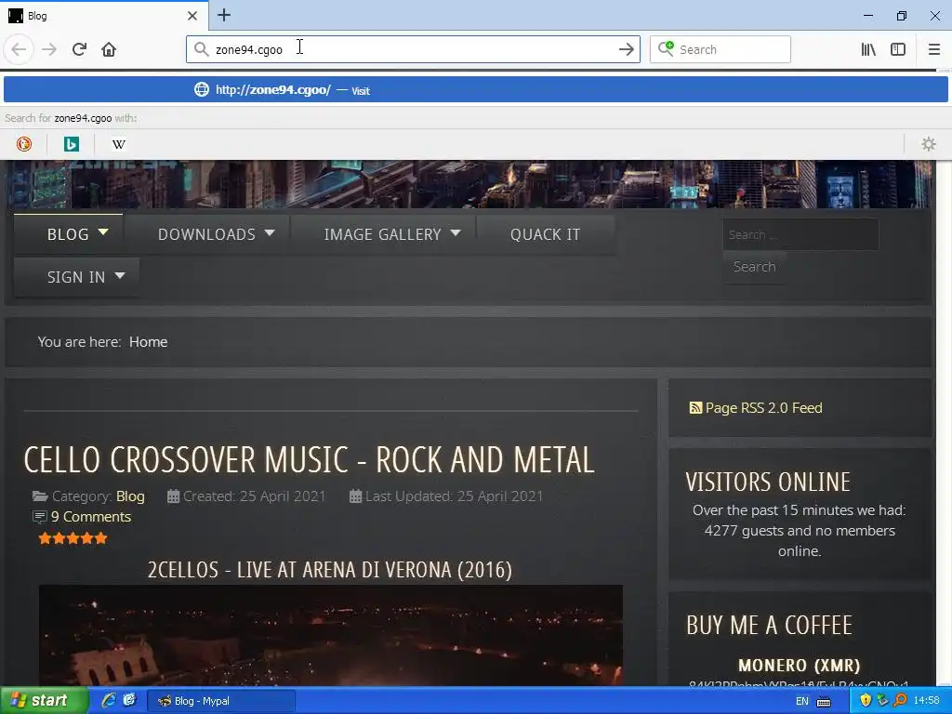952x714 pixels.
Task: Reload the current page
Action: tap(79, 49)
